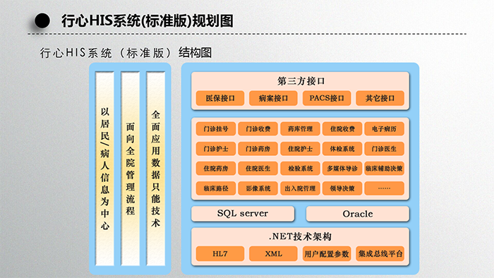
Task: Click the 医保接口 box
Action: [220, 98]
